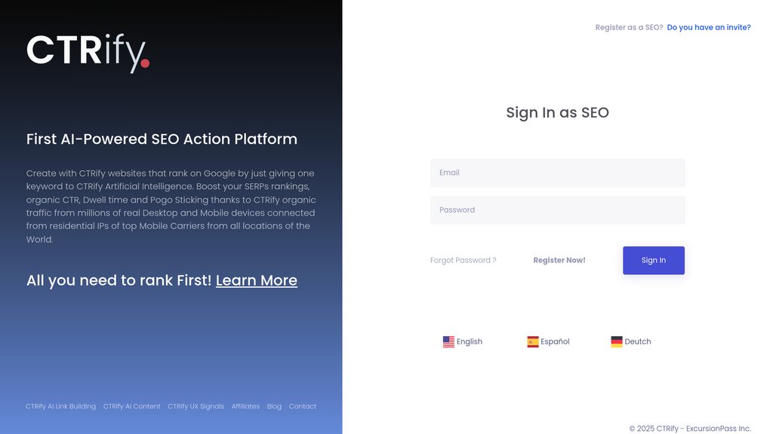Visit CTRify UX Signals footer link
Viewport: 773px width, 434px height.
(x=196, y=406)
